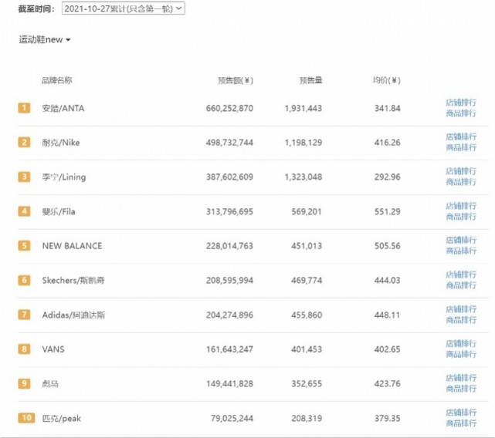Click presale amount 660,252,870
Image resolution: width=495 pixels, height=438 pixels.
click(229, 109)
